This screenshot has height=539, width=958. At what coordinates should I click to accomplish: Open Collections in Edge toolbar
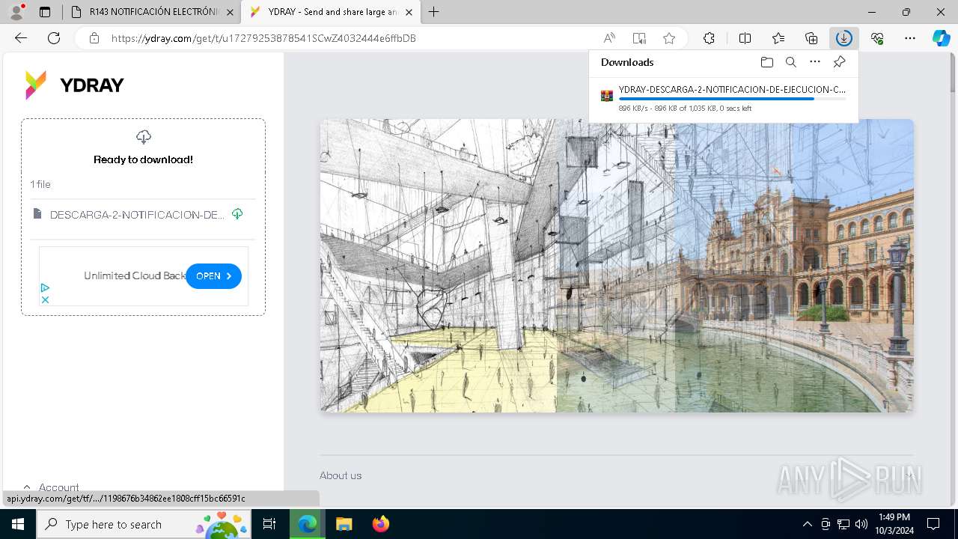point(811,38)
